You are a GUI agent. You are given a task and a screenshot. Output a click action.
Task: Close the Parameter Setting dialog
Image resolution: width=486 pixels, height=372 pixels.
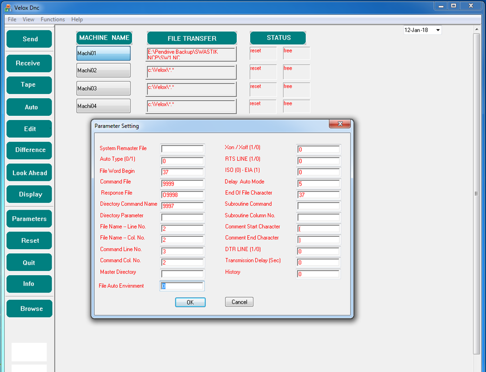click(340, 124)
